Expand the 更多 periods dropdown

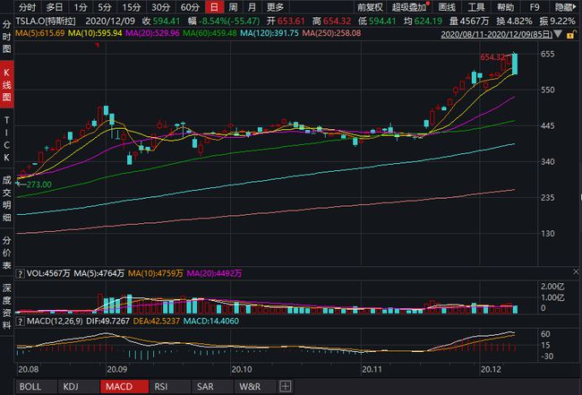pos(275,7)
